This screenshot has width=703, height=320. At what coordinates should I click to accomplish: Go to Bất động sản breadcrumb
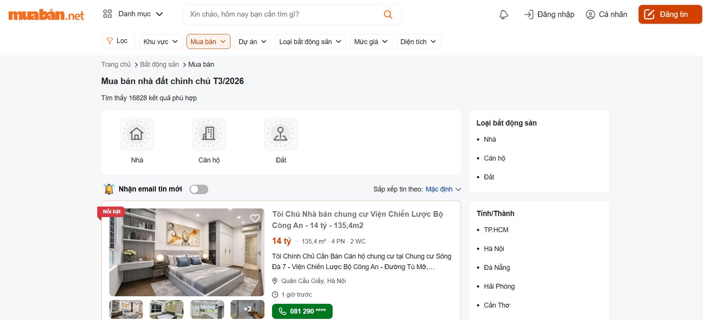159,64
